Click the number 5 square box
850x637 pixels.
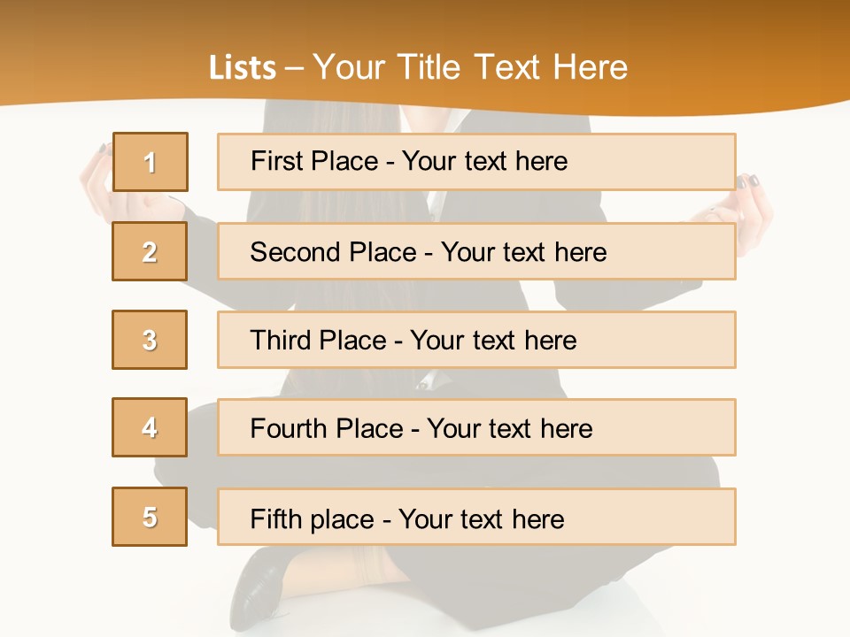pos(150,517)
